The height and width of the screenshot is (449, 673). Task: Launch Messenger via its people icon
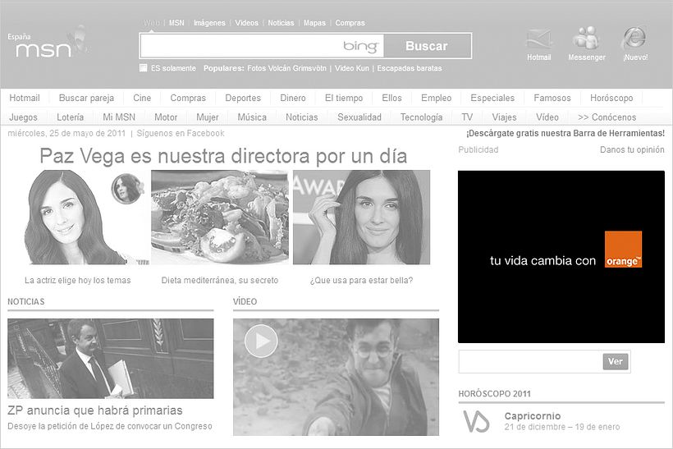click(x=586, y=38)
